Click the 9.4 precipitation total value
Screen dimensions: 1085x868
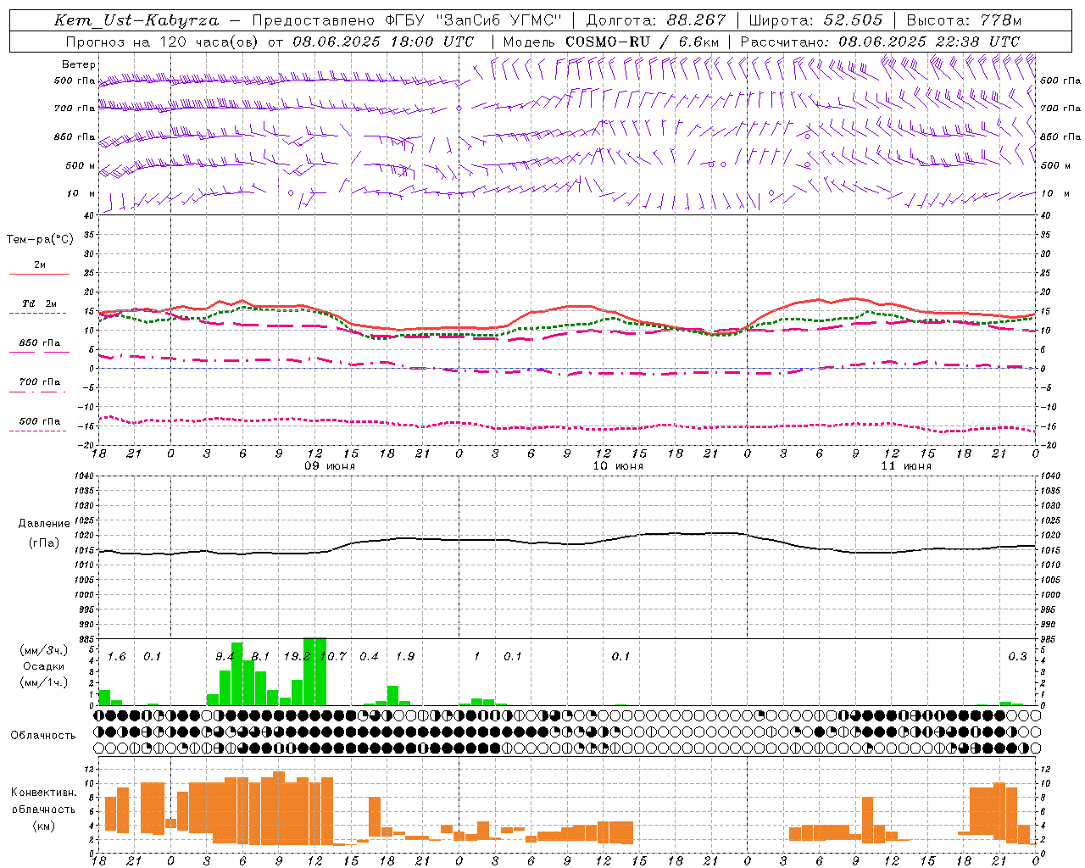pos(225,656)
